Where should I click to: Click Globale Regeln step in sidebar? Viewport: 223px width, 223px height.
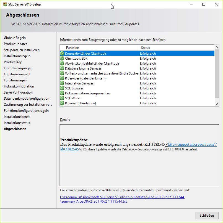(15, 38)
